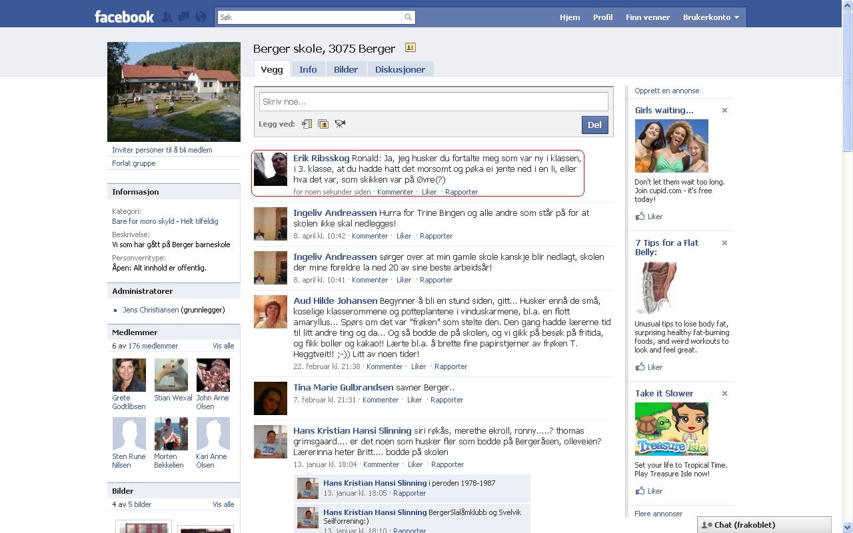Click the Del share button

click(594, 125)
